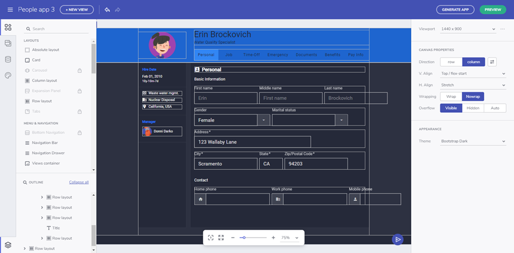Open the hamburger main menu
Viewport: 514px width, 253px height.
point(10,10)
